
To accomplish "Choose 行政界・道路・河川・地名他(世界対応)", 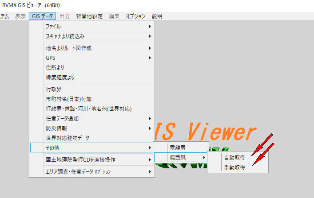I will pos(89,109).
